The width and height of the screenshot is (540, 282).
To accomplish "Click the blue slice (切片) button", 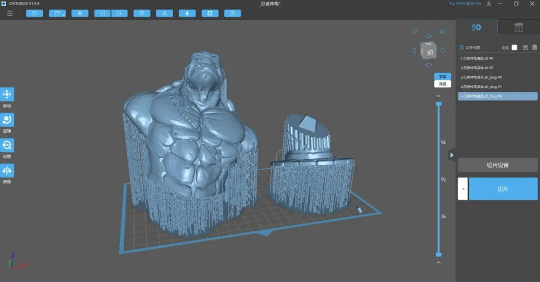I will (503, 189).
